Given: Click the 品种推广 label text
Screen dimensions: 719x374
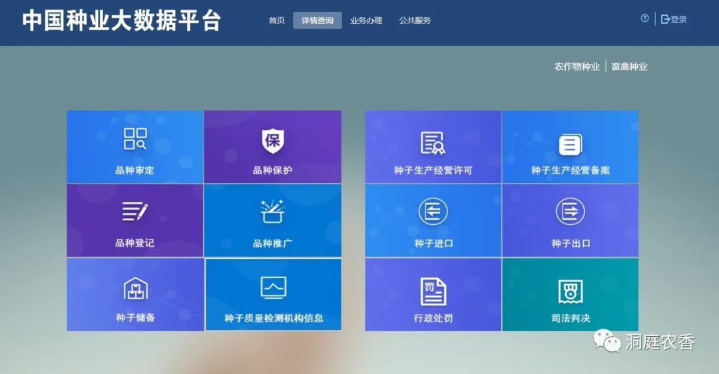Looking at the screenshot, I should pyautogui.click(x=272, y=244).
